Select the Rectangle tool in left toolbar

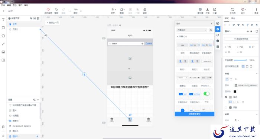coord(3,28)
